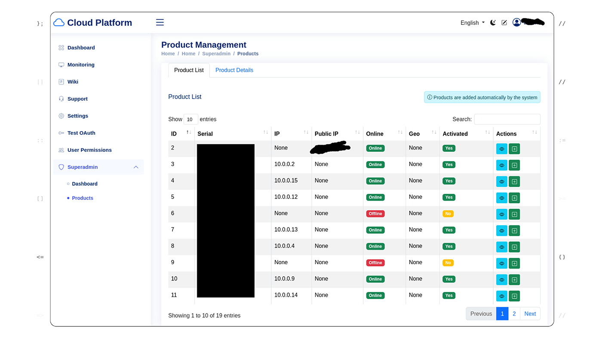This screenshot has height=338, width=602.
Task: Open User Permissions sidebar item
Action: coord(89,150)
